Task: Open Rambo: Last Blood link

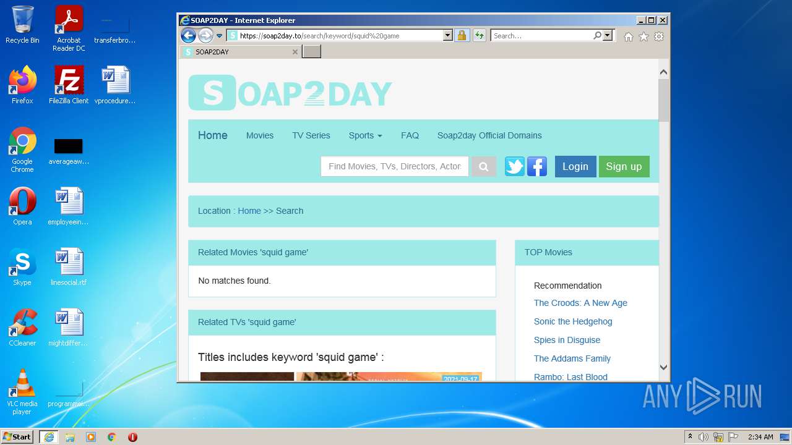Action: [570, 377]
